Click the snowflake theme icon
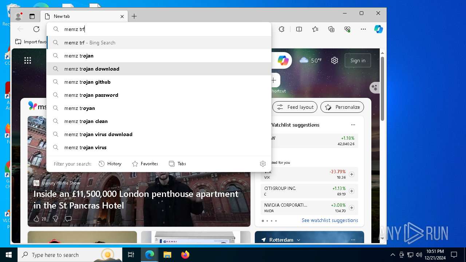The height and width of the screenshot is (262, 466). coord(374,87)
